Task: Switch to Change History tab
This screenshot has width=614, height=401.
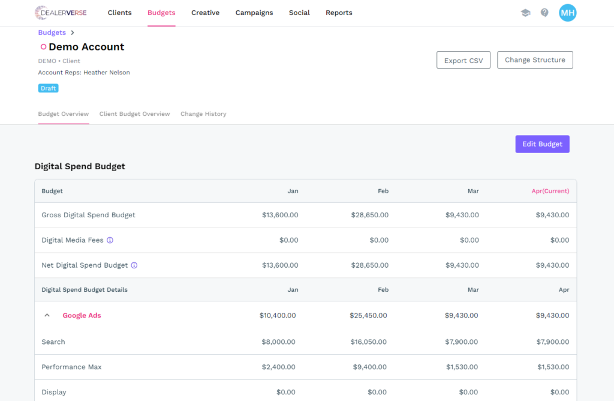Action: point(203,114)
